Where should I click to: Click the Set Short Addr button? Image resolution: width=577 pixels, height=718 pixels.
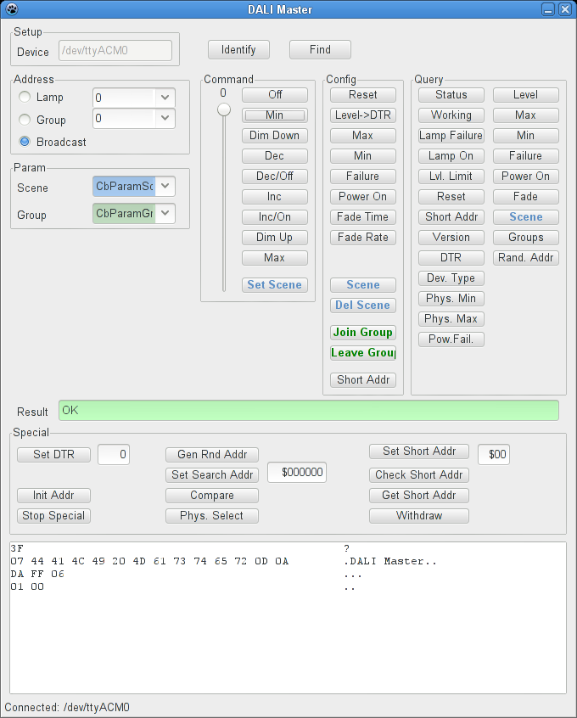419,451
